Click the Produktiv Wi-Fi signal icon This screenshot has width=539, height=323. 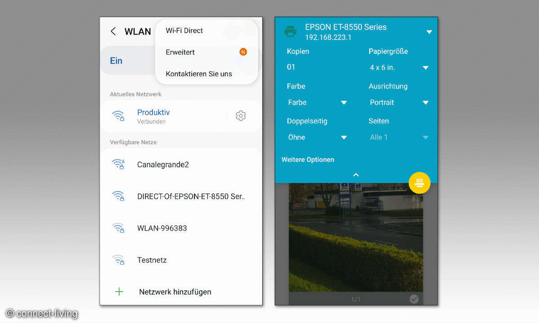(118, 116)
